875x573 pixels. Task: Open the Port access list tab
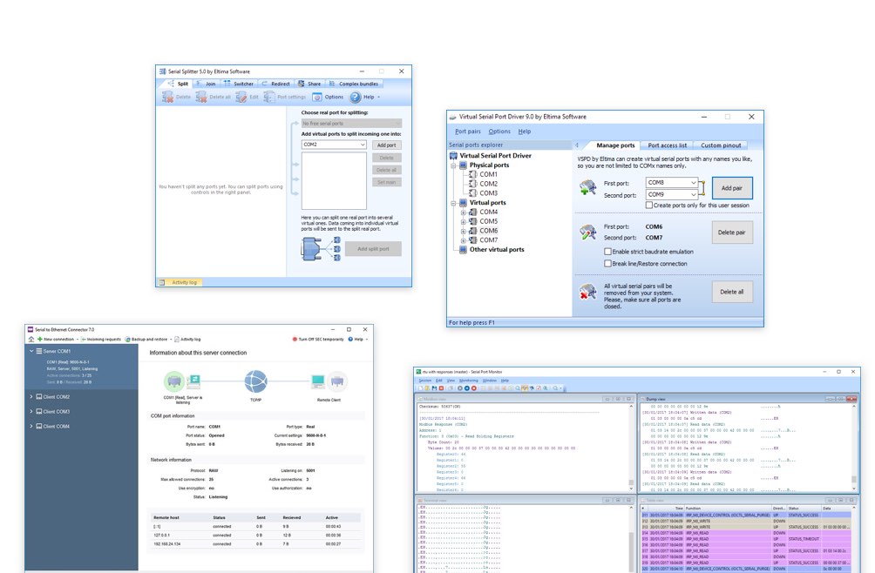click(667, 145)
